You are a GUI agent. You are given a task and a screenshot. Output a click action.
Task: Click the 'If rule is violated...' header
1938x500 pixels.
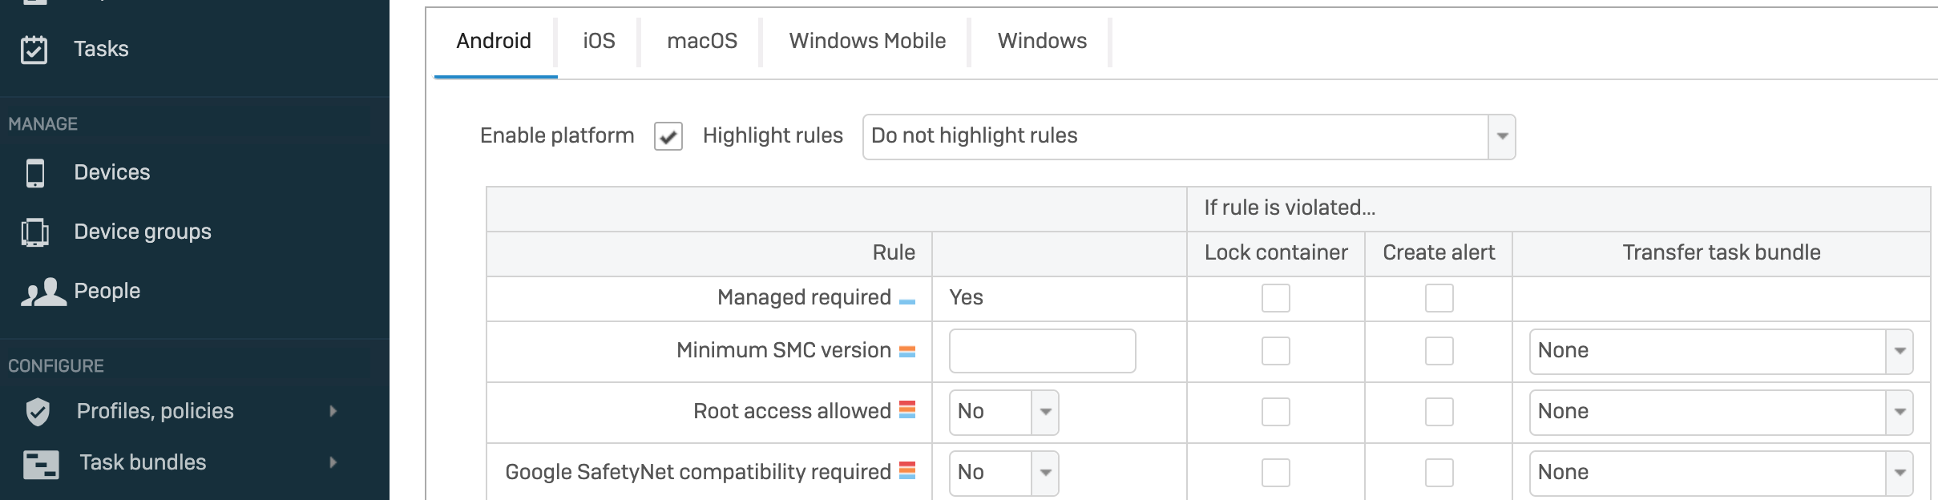[1290, 208]
